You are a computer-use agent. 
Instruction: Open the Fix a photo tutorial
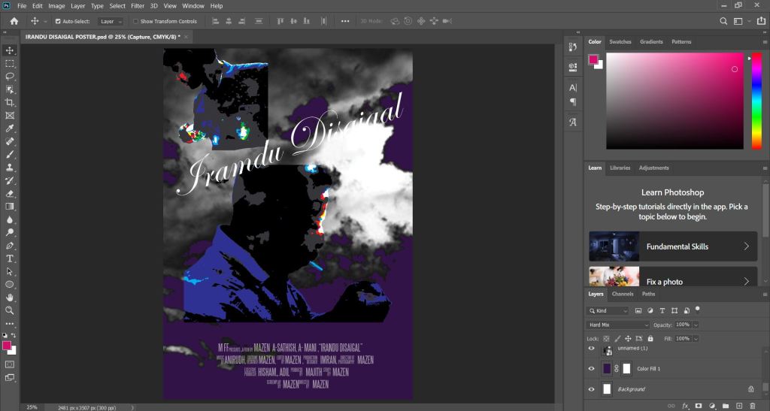click(x=673, y=277)
